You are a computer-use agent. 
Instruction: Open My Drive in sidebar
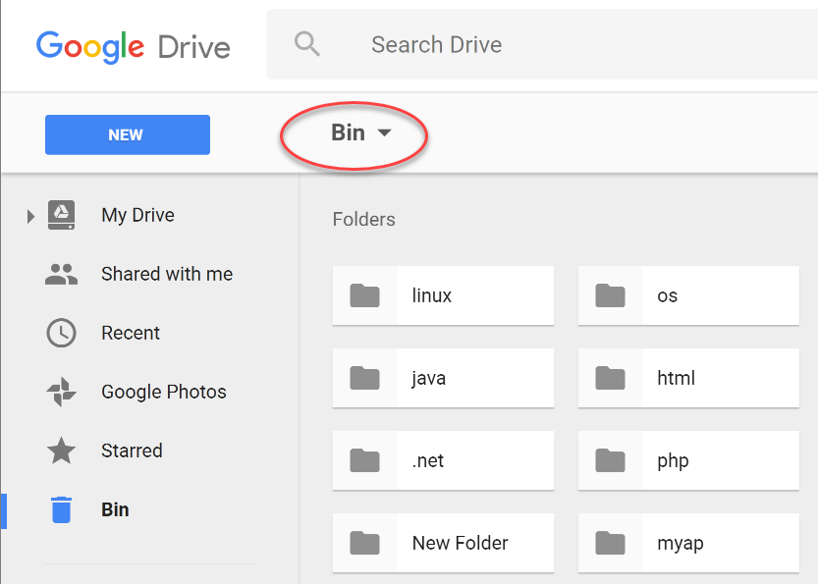pos(137,215)
